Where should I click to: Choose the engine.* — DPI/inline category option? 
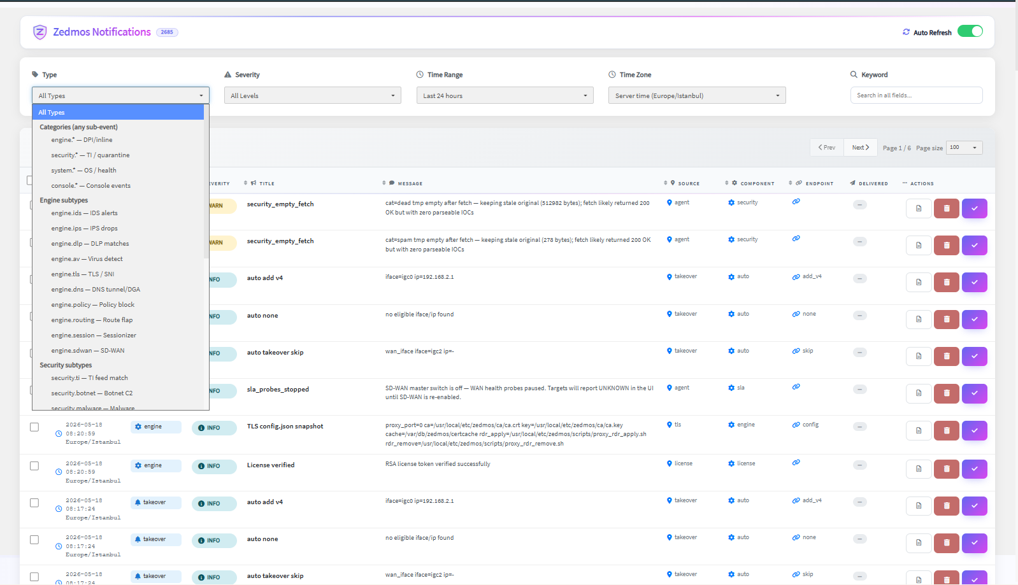click(118, 140)
